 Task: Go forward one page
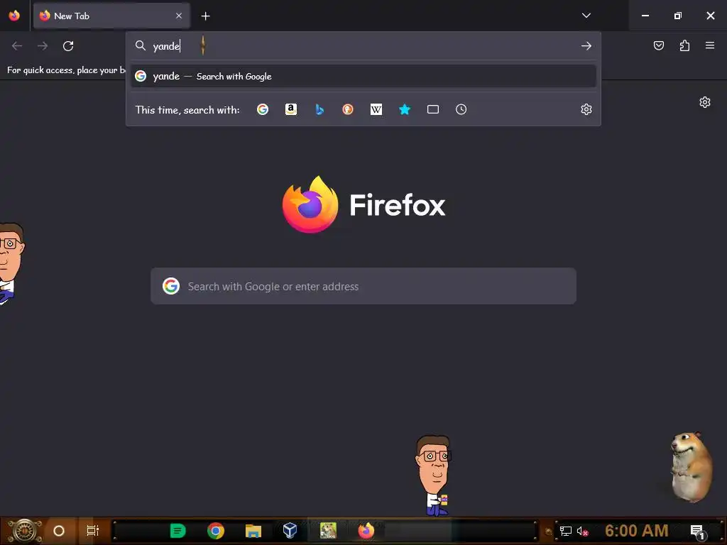coord(43,46)
